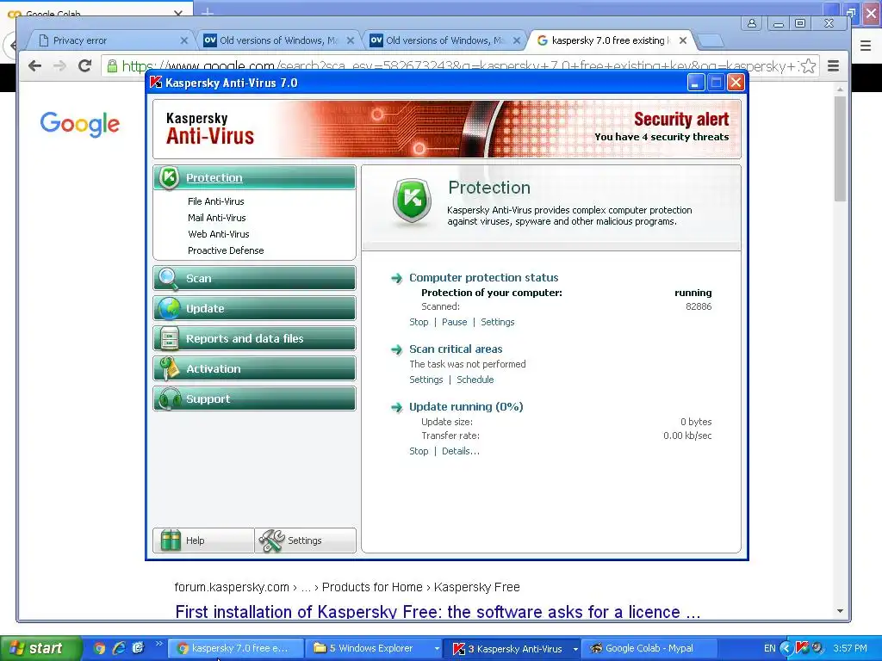Select File Anti-Virus
The width and height of the screenshot is (882, 661).
tap(216, 201)
